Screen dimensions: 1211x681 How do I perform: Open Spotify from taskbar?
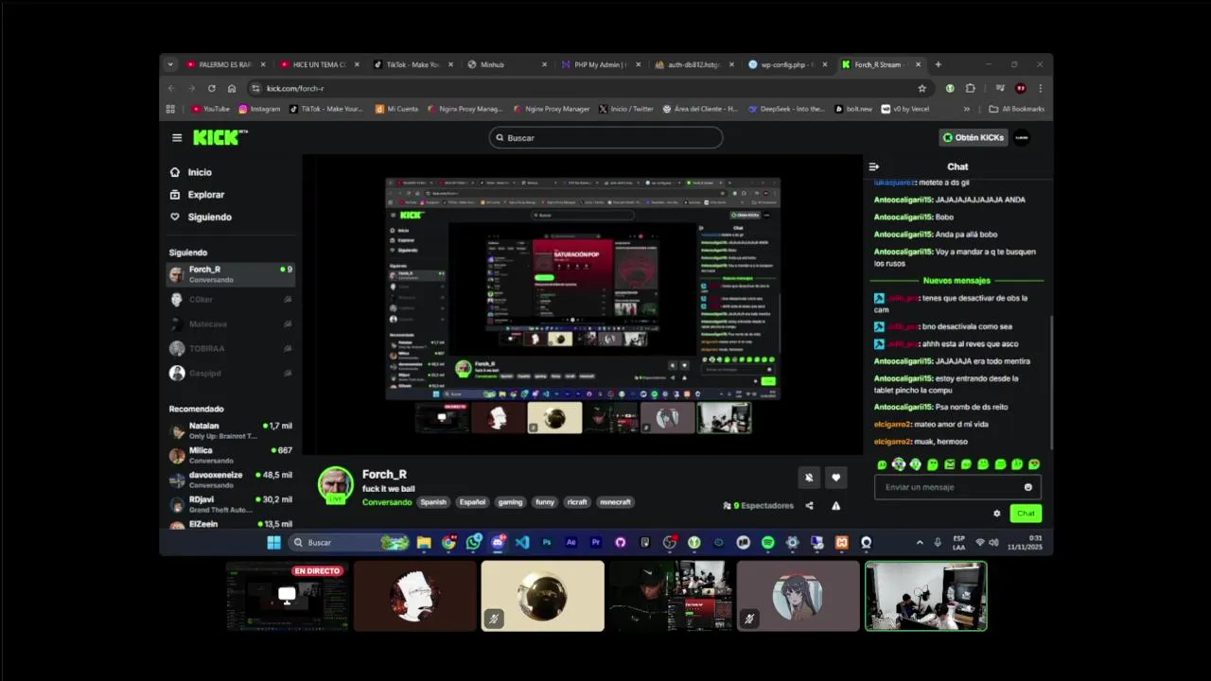(x=767, y=542)
